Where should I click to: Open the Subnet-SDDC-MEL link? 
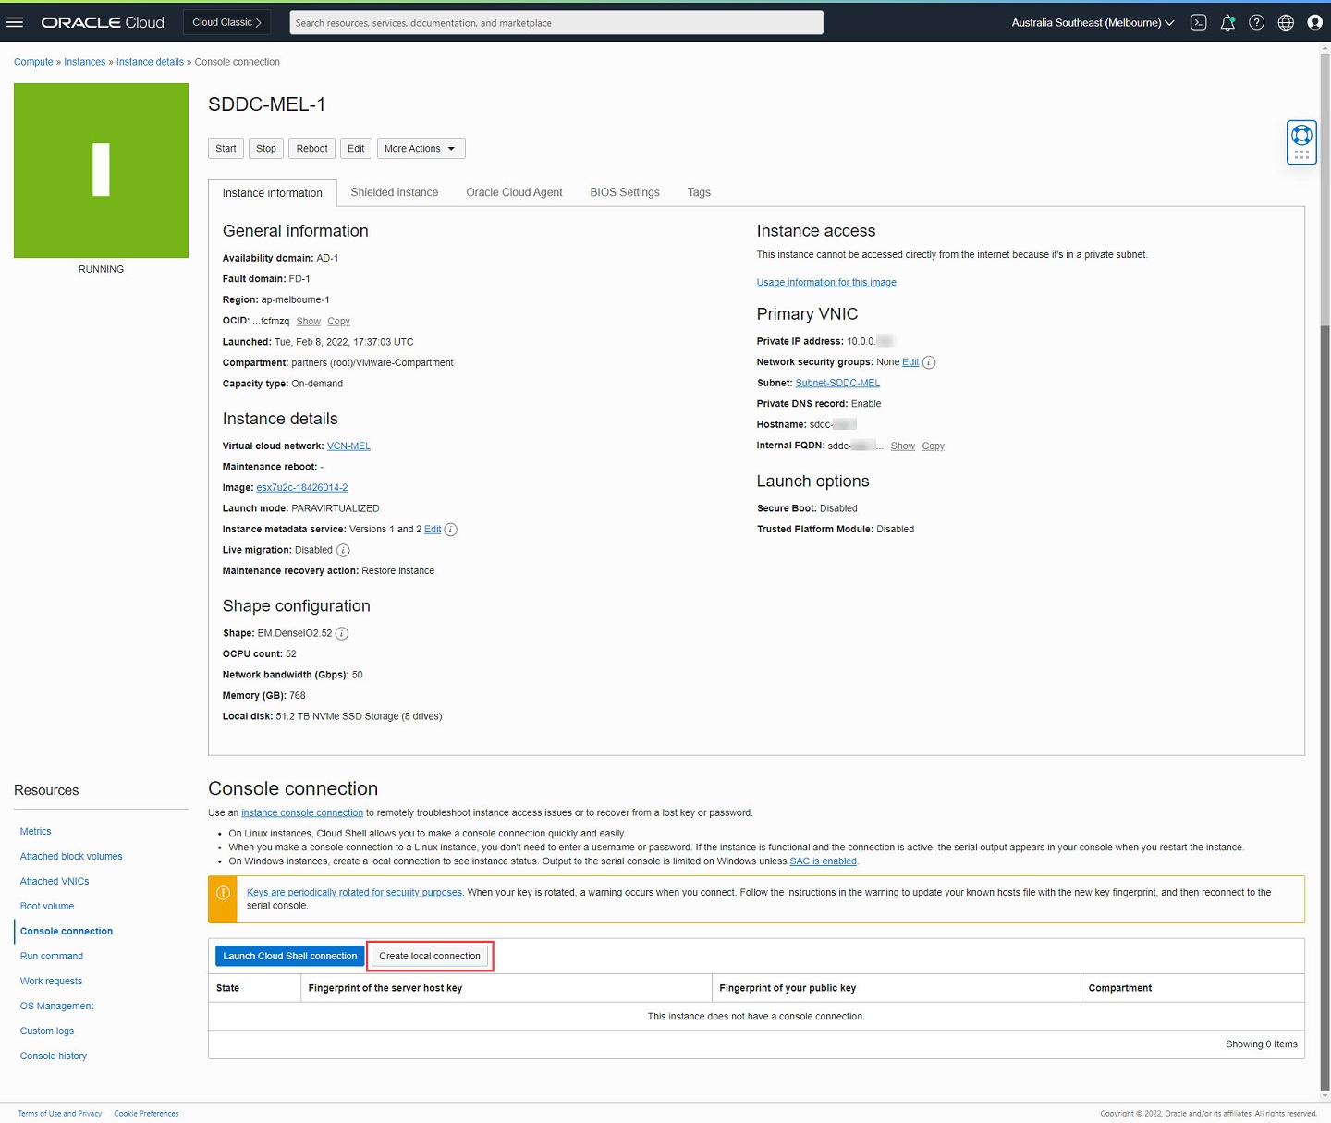click(x=837, y=383)
